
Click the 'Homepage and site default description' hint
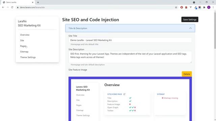(x=88, y=65)
